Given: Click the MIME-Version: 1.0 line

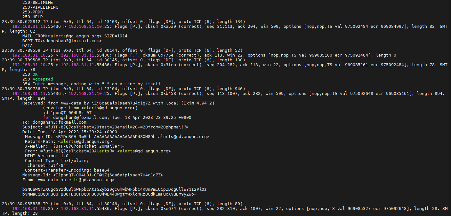Looking at the screenshot, I should click(x=46, y=156).
